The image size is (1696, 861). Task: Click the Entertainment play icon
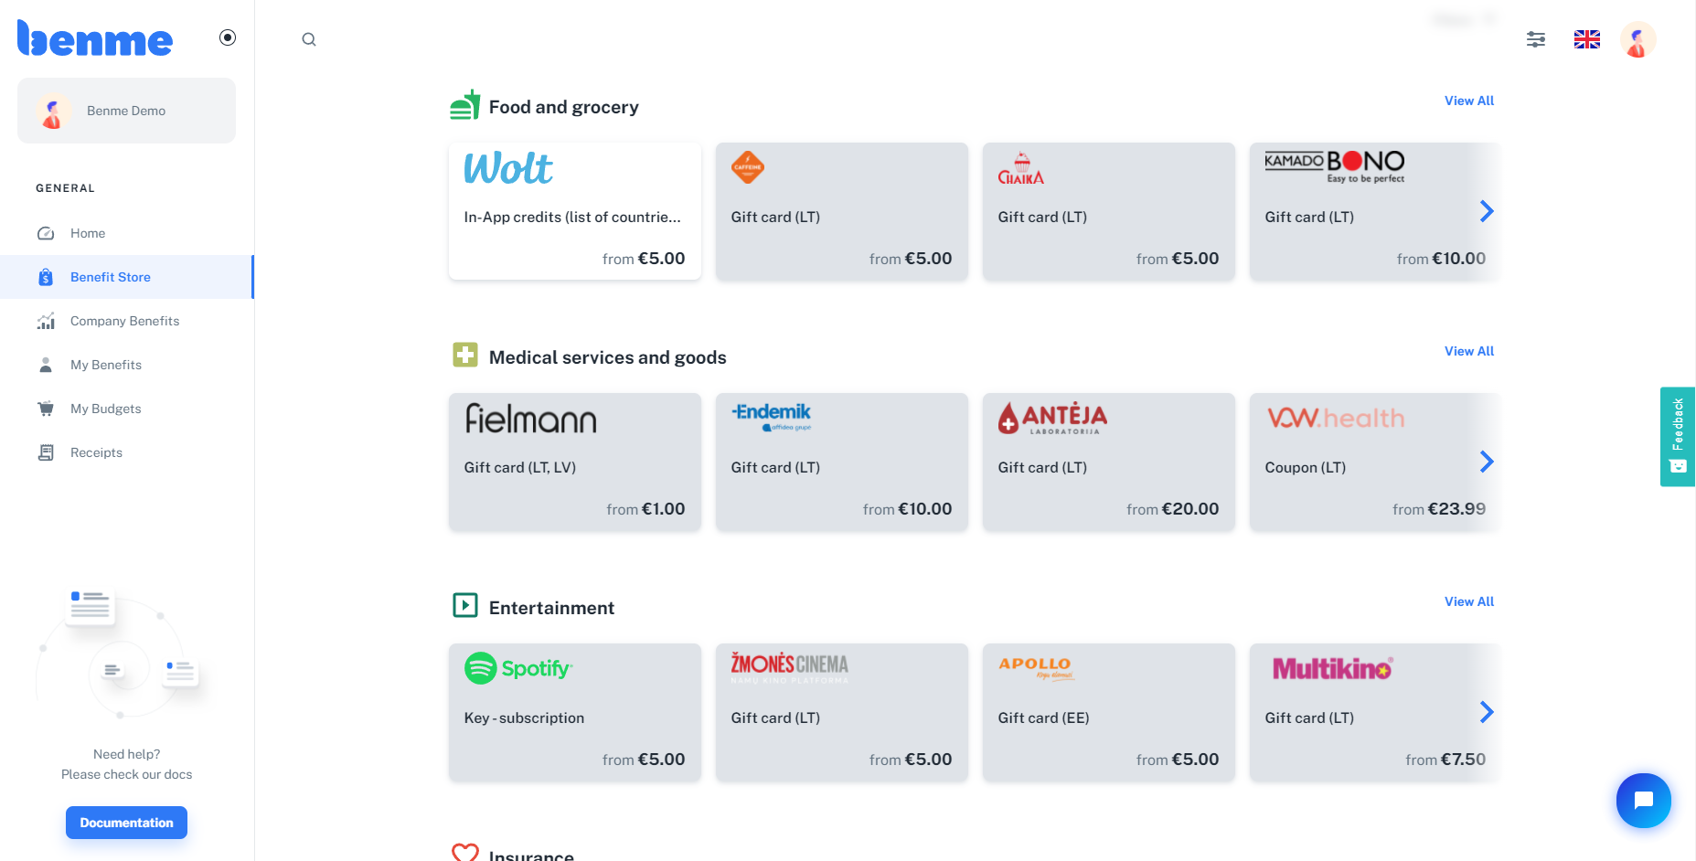click(x=465, y=605)
